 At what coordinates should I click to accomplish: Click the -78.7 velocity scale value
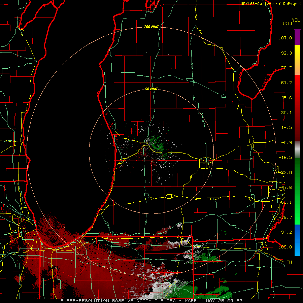(x=285, y=217)
